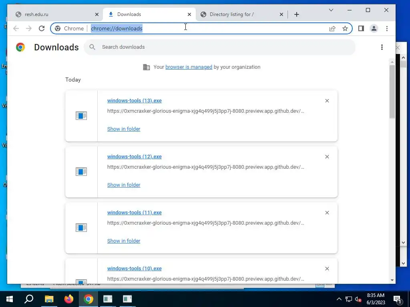Reload the page with the refresh icon

[x=42, y=28]
